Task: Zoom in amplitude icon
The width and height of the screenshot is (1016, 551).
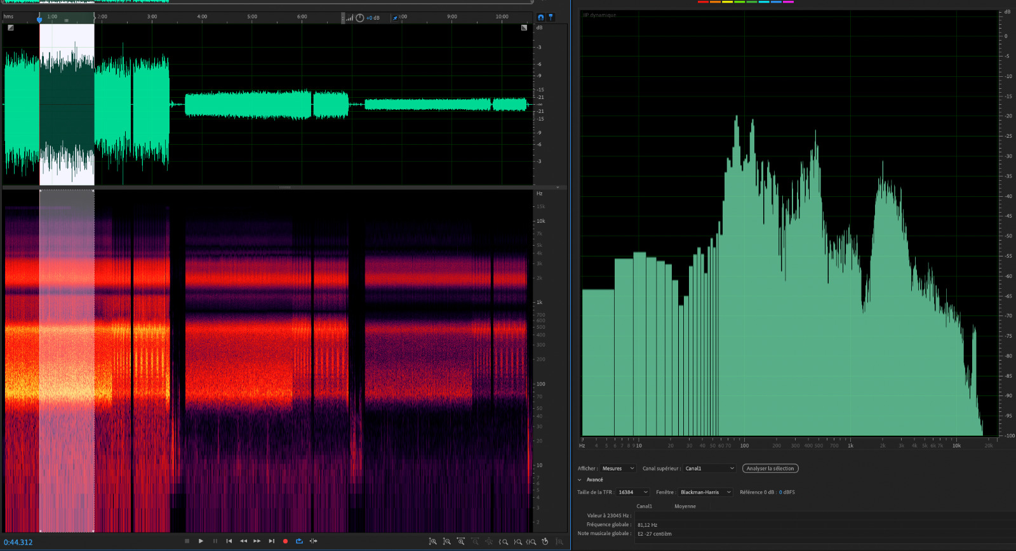Action: 432,541
